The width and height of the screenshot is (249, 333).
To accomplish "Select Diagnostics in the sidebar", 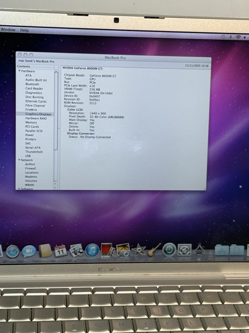I will coord(34,93).
